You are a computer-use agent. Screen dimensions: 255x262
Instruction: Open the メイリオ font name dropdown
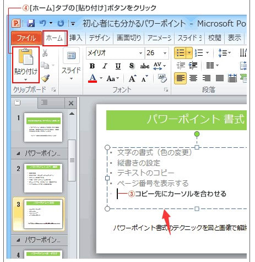[x=140, y=53]
